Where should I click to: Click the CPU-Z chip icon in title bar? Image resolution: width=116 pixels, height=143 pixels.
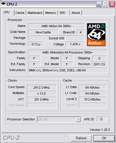tap(3, 4)
